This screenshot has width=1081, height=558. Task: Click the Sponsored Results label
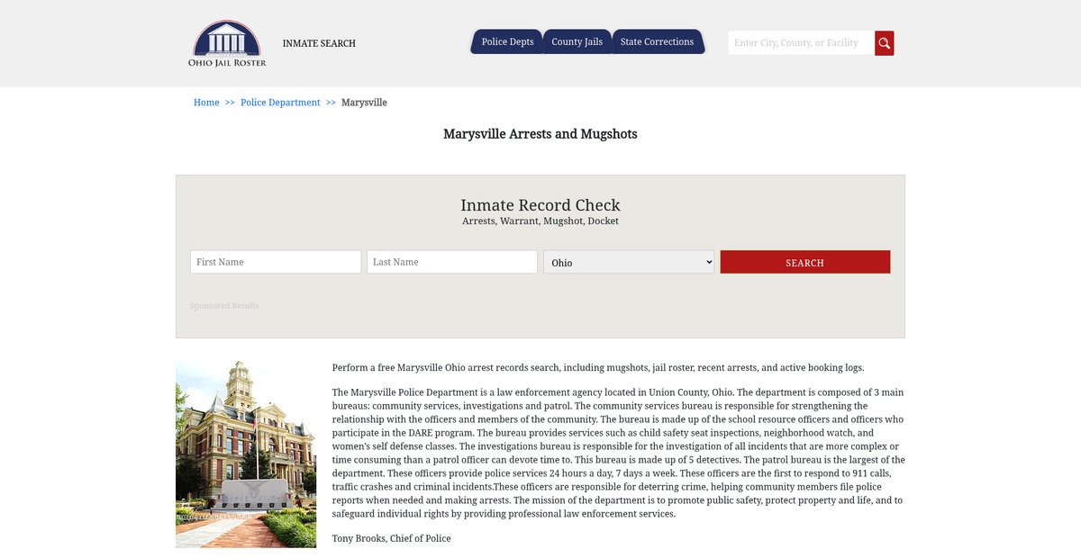pos(224,306)
